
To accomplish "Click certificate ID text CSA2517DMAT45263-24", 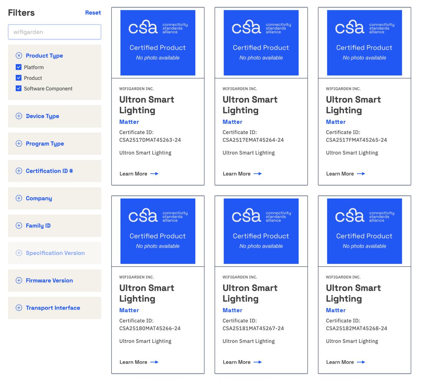I will (x=150, y=140).
